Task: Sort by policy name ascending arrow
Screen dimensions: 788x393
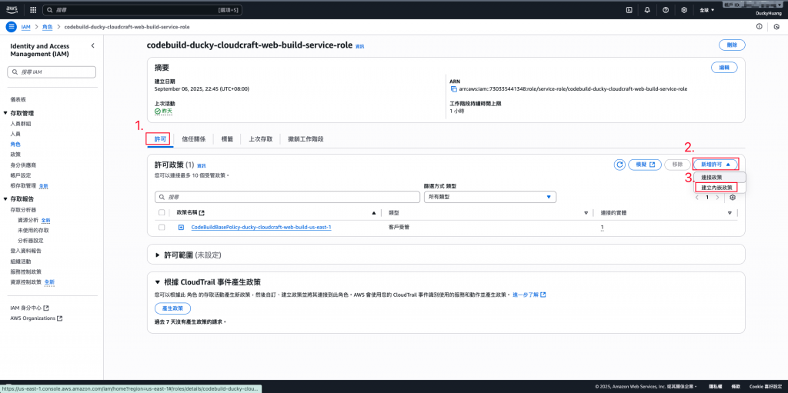Action: (373, 213)
